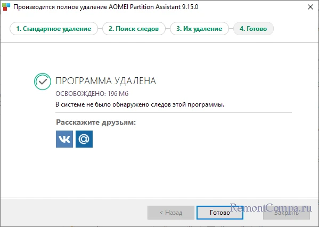The height and width of the screenshot is (227, 319).
Task: Share via the Mail.ru @ icon
Action: 84,139
